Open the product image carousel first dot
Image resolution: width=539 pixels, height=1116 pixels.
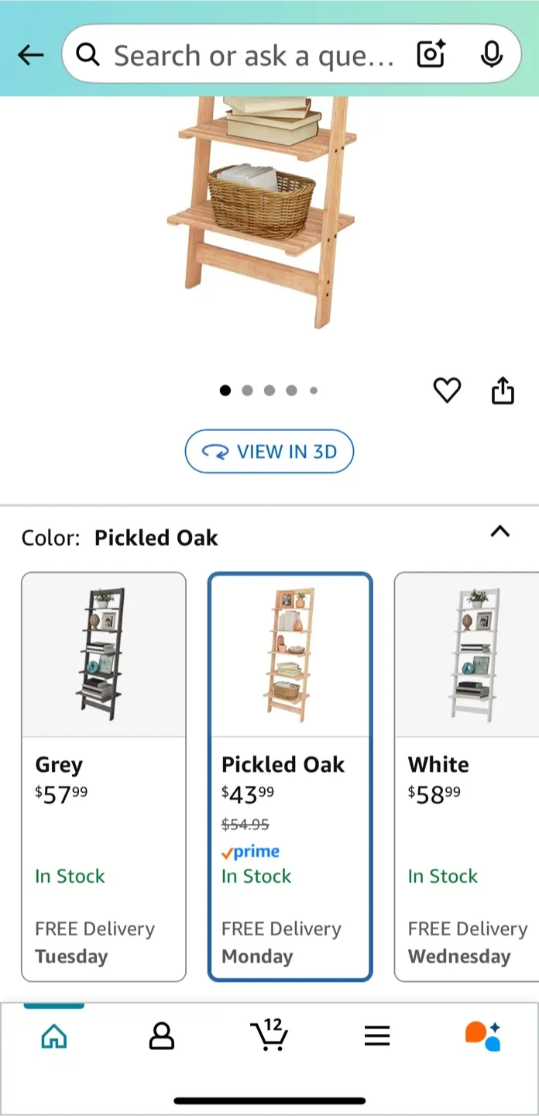click(225, 391)
